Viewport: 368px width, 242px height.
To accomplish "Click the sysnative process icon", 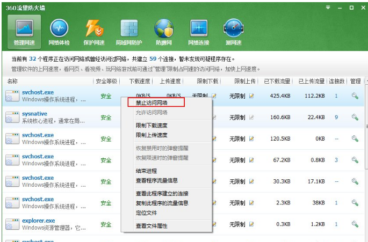I will point(12,118).
